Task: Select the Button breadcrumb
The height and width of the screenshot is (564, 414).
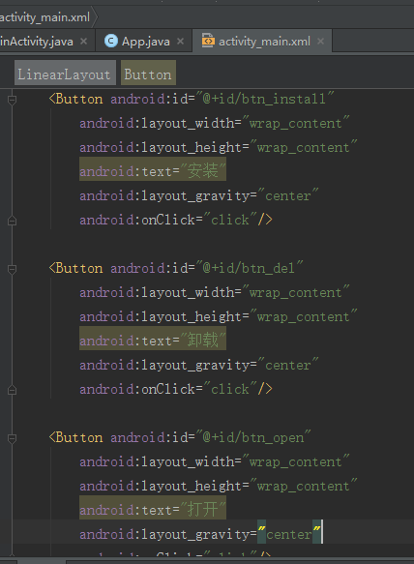Action: [x=148, y=73]
